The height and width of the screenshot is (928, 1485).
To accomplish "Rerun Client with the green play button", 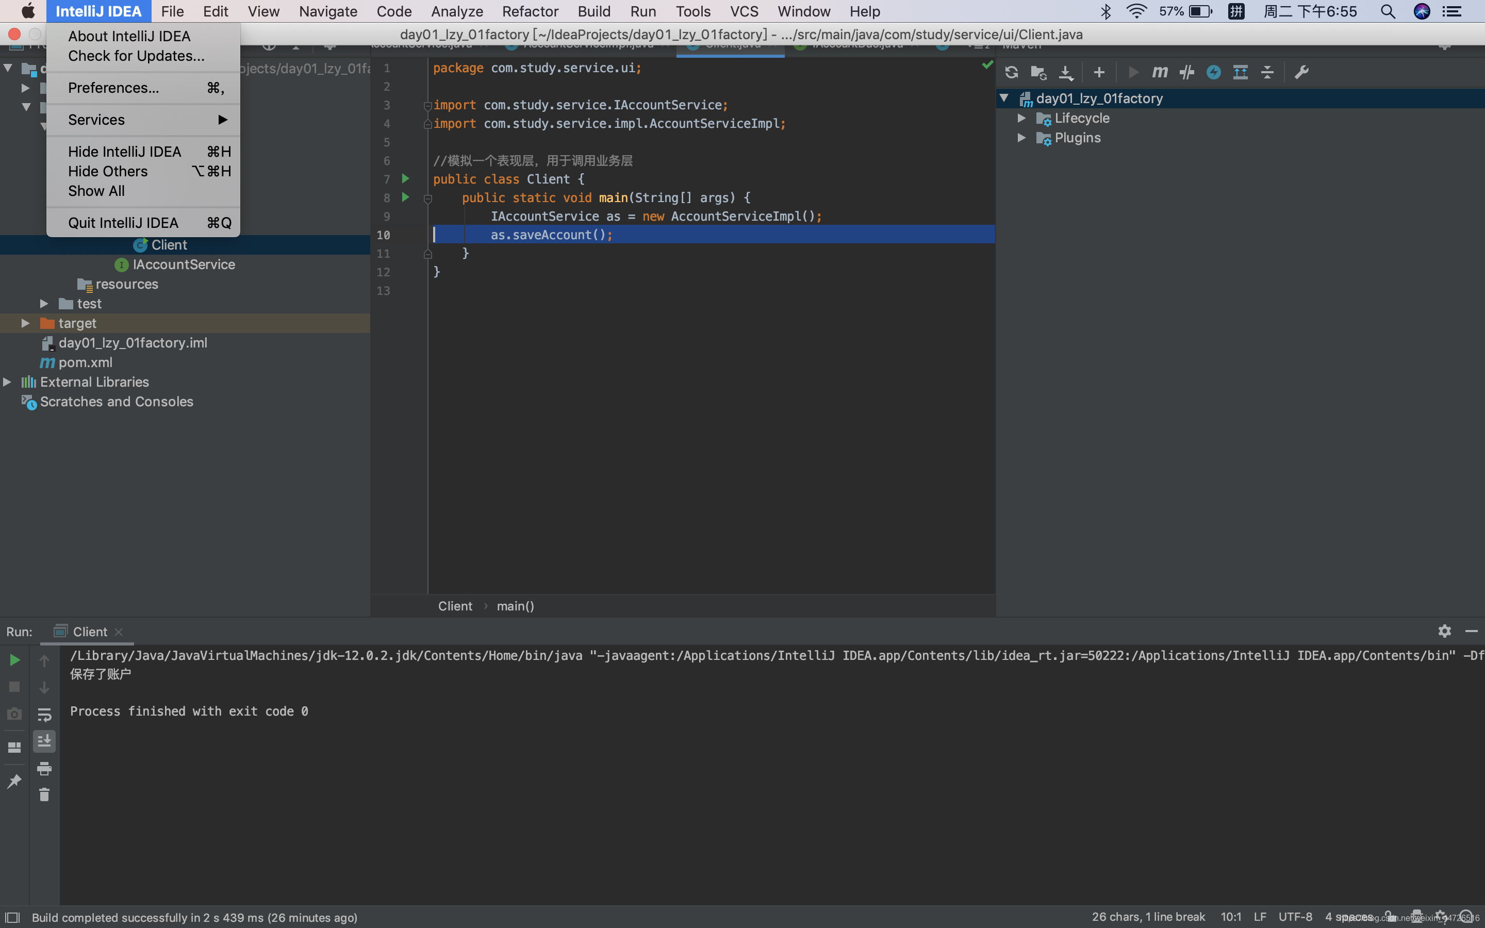I will click(15, 660).
